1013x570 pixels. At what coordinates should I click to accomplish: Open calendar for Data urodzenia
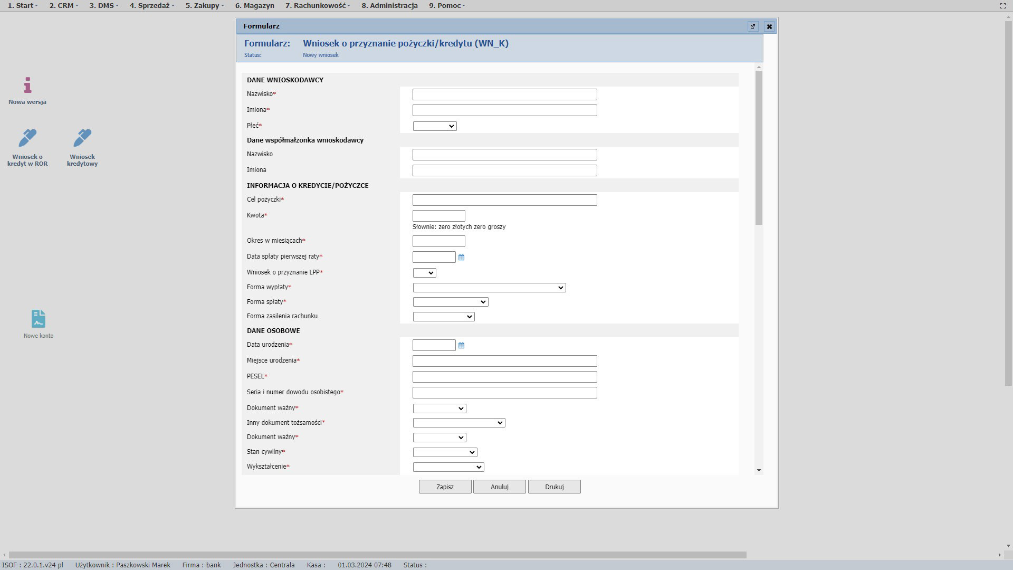pyautogui.click(x=461, y=345)
